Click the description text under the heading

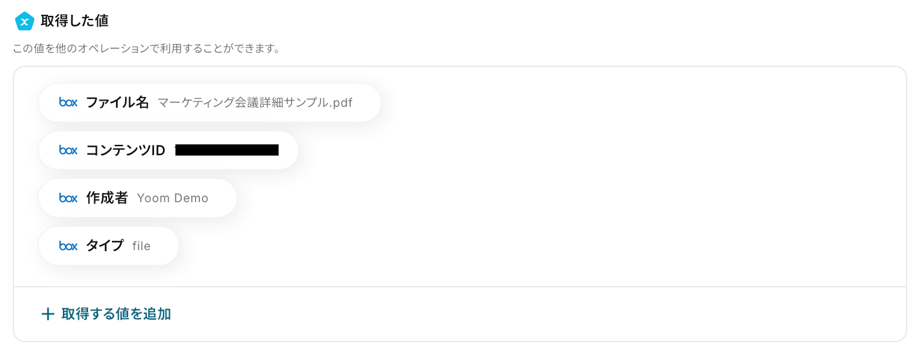point(146,49)
